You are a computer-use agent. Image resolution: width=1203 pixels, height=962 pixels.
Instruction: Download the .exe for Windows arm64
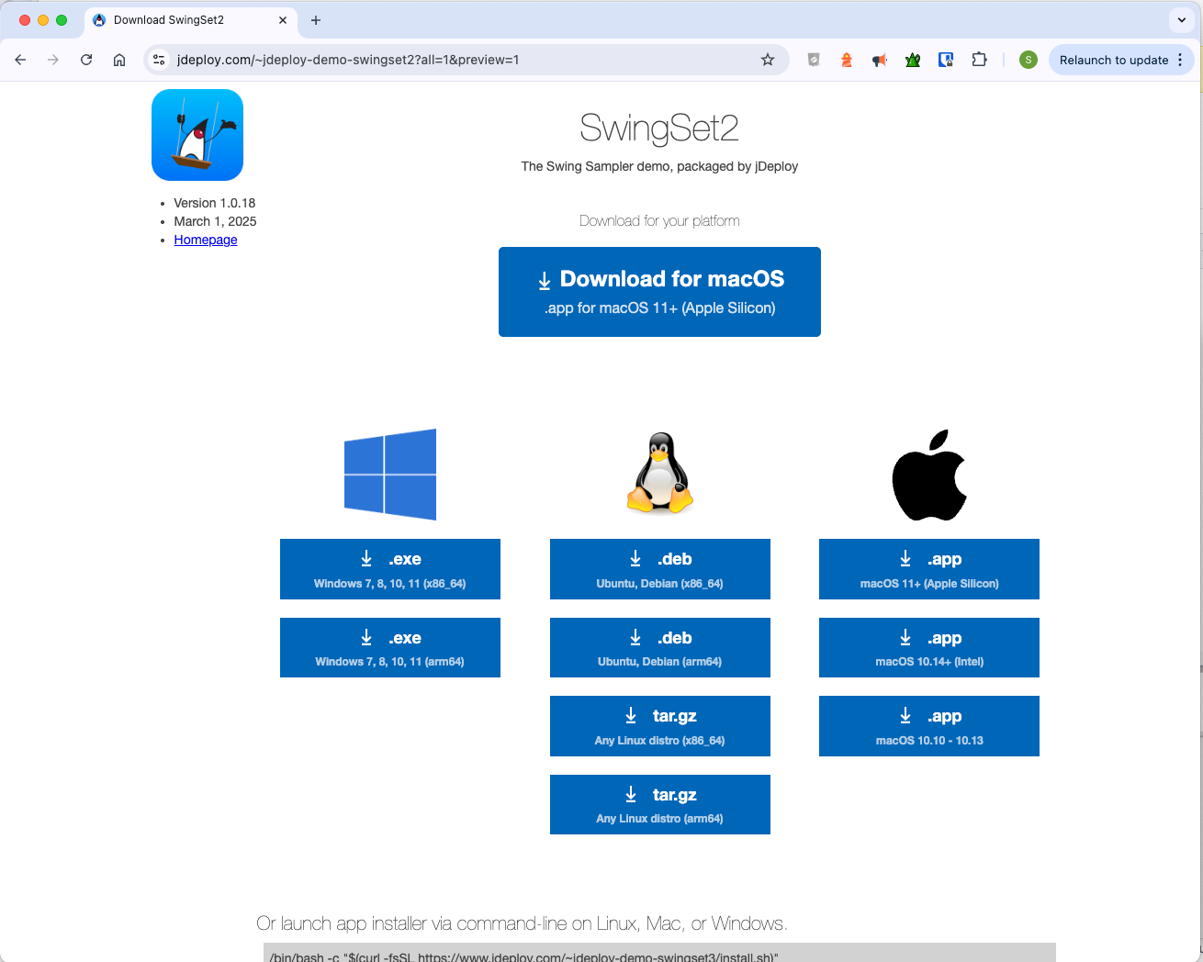pyautogui.click(x=389, y=647)
